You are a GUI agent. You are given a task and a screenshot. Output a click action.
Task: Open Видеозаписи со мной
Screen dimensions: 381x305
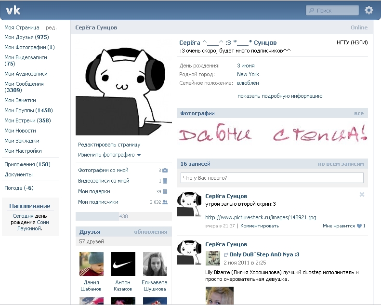tap(104, 181)
